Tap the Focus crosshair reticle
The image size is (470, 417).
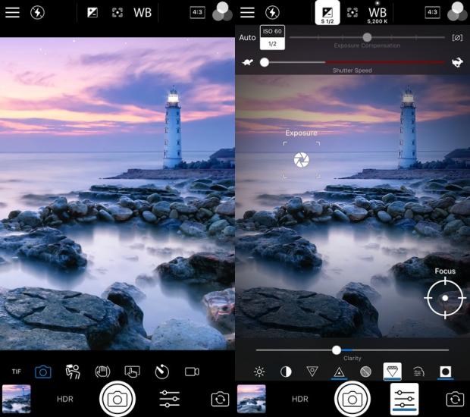(445, 298)
